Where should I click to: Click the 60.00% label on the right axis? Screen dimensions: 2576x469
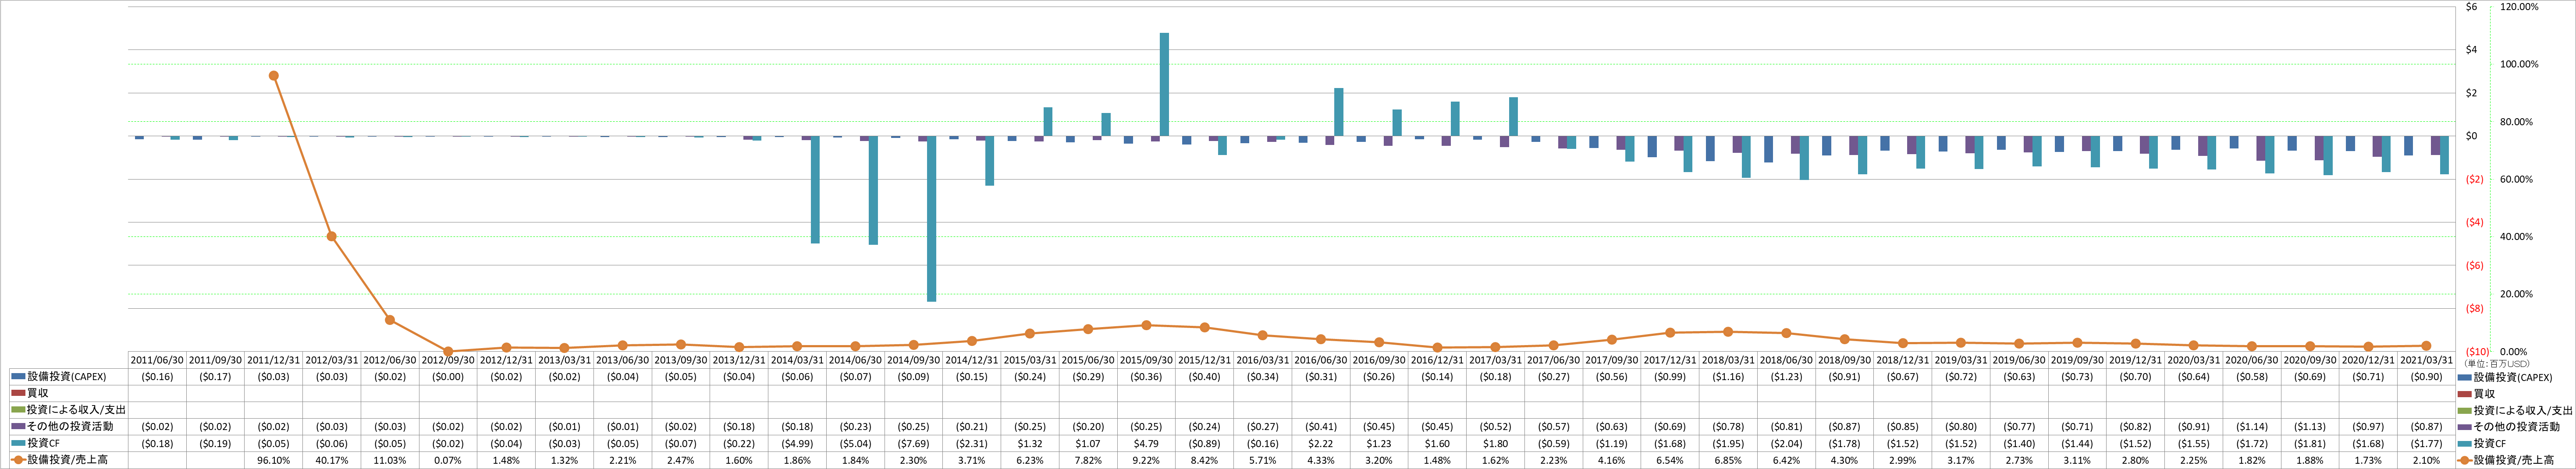[x=2517, y=180]
